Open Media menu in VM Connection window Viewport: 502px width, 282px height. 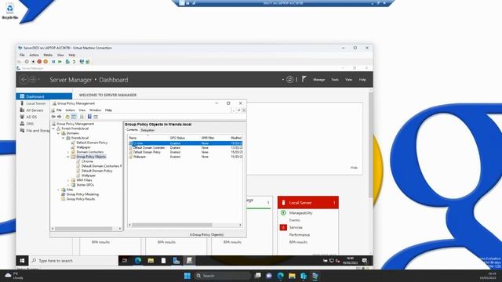pyautogui.click(x=48, y=55)
